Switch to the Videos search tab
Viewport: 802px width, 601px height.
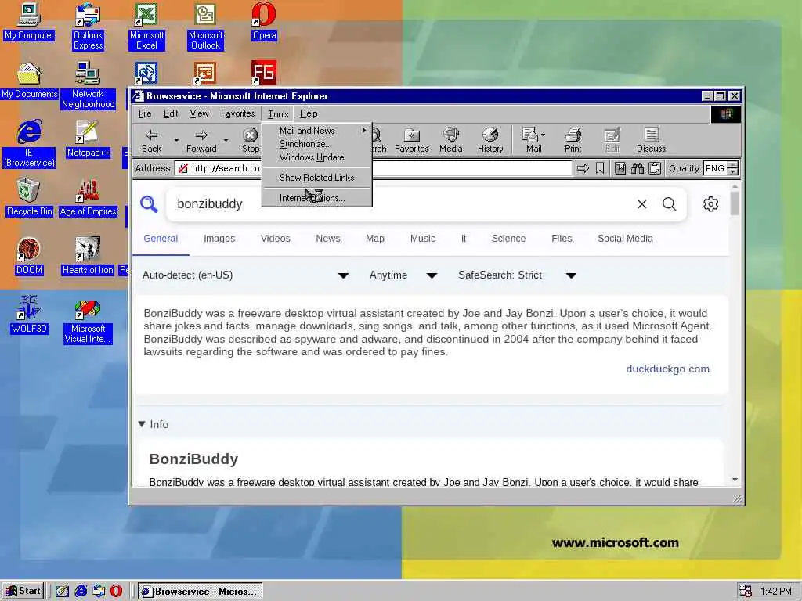coord(275,239)
